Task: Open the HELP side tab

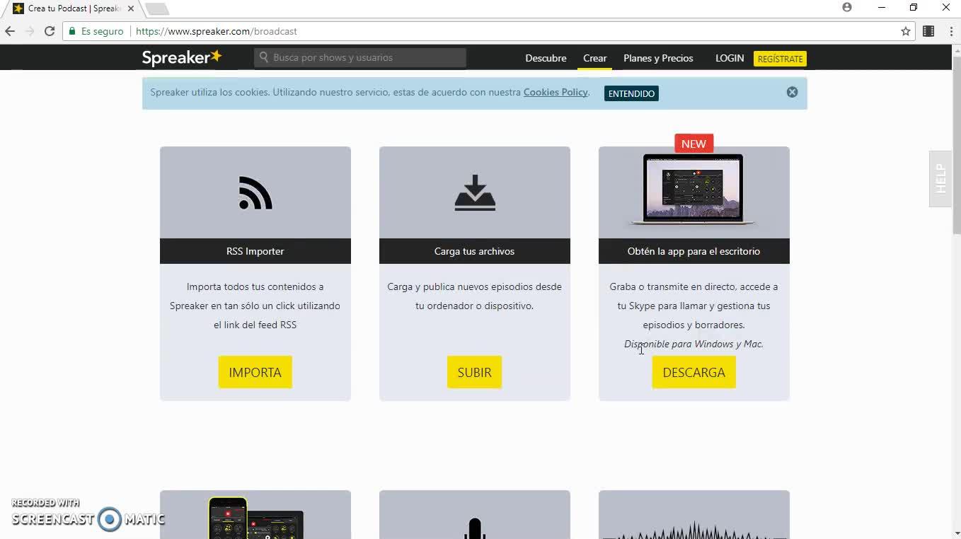Action: 940,178
